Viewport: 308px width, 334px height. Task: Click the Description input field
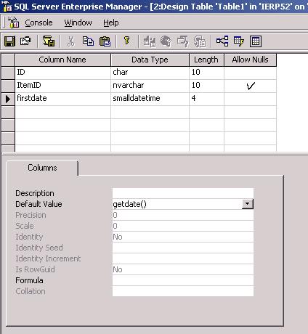click(183, 193)
